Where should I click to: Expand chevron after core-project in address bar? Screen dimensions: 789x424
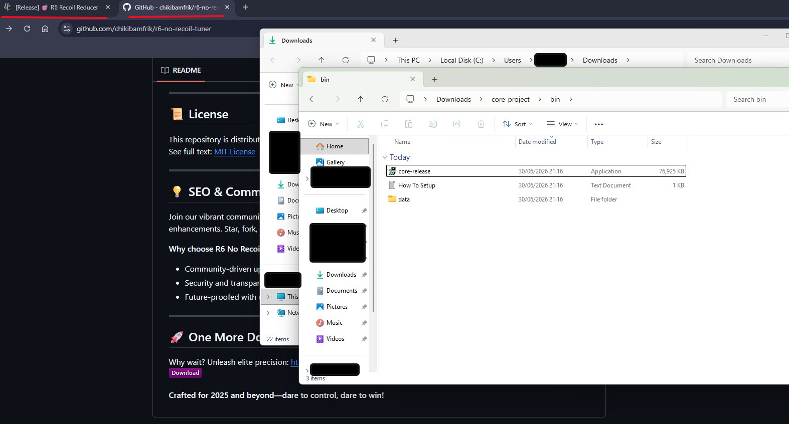(x=540, y=99)
